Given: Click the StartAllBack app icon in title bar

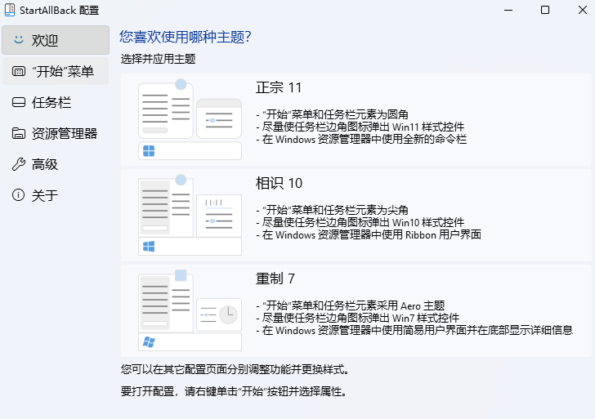Looking at the screenshot, I should coord(10,10).
